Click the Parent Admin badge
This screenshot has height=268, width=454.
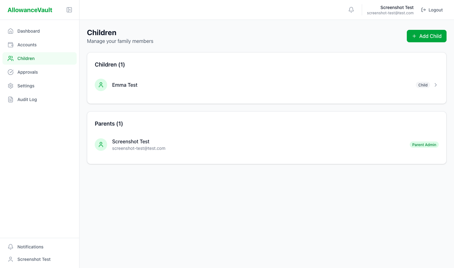point(424,145)
